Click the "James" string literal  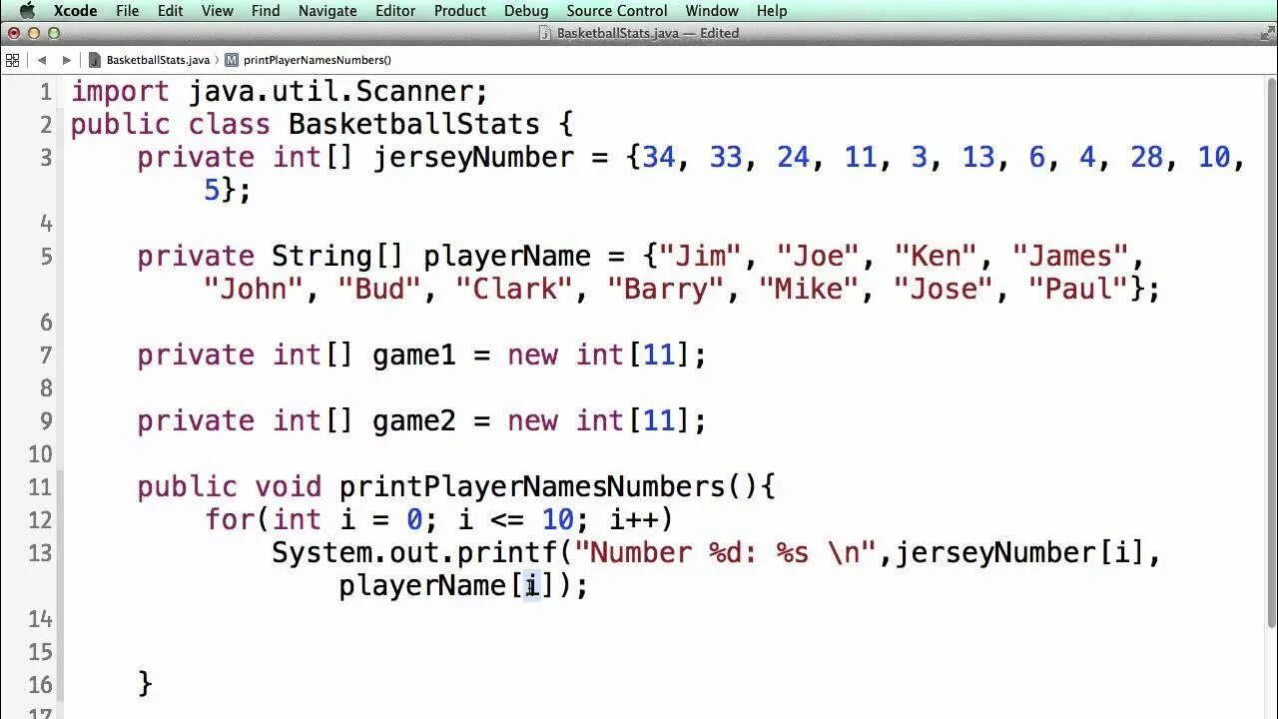(x=1070, y=257)
